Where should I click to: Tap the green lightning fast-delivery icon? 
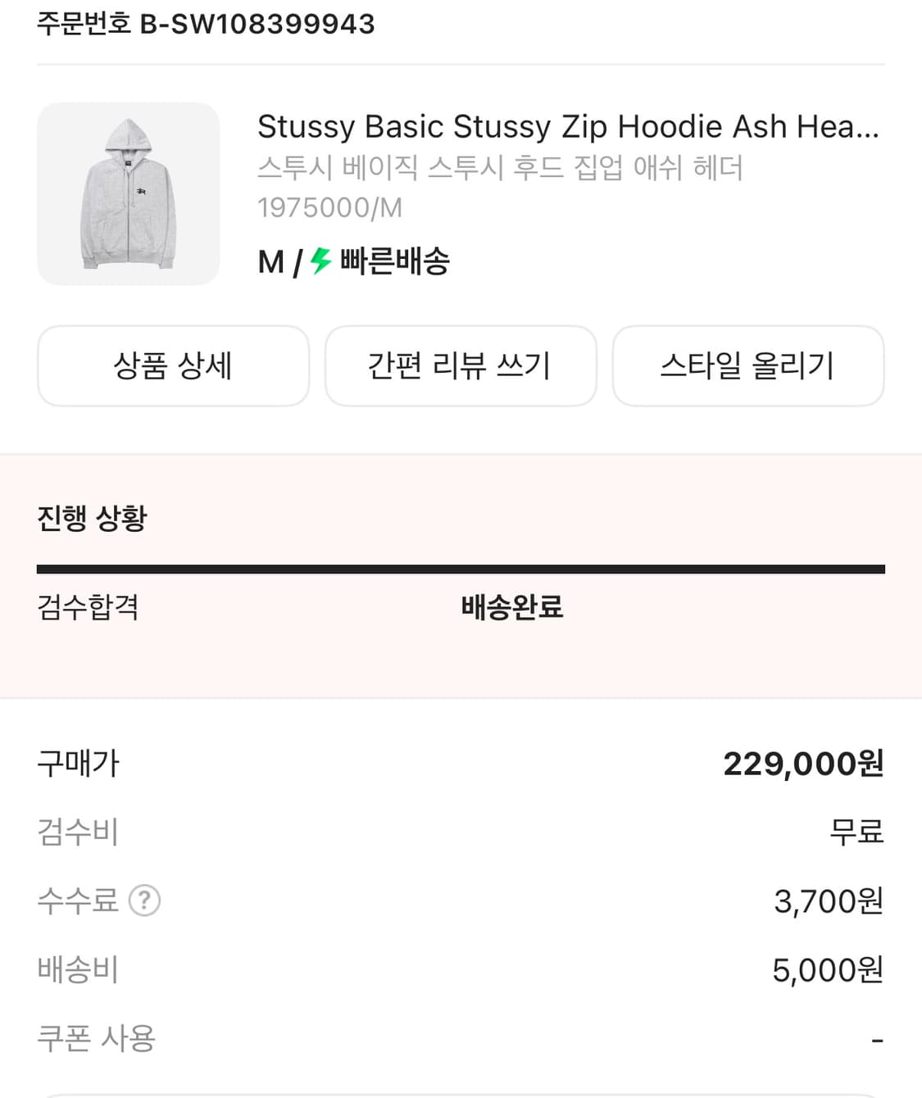[x=320, y=261]
